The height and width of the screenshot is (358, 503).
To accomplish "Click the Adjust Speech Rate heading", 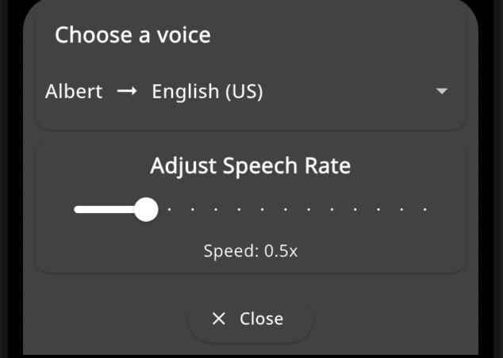I will (251, 166).
